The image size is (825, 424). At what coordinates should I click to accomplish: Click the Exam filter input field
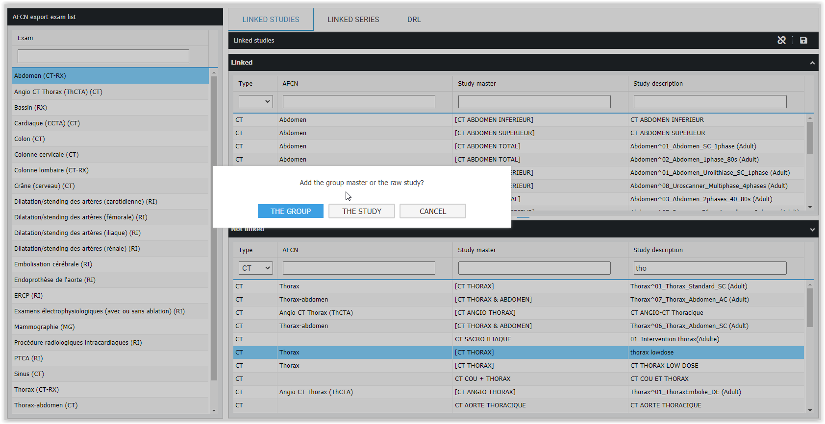coord(103,56)
